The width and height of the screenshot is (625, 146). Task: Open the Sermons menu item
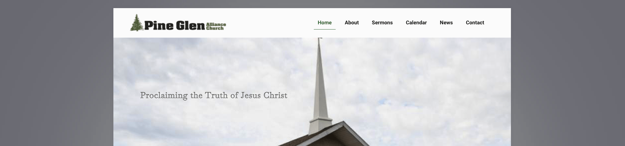pos(382,23)
